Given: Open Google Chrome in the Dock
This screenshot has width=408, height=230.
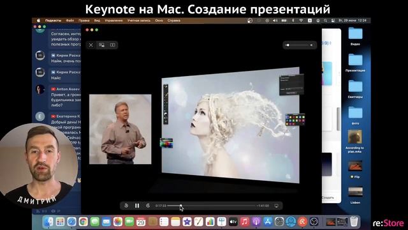Looking at the screenshot, I should click(x=84, y=222).
